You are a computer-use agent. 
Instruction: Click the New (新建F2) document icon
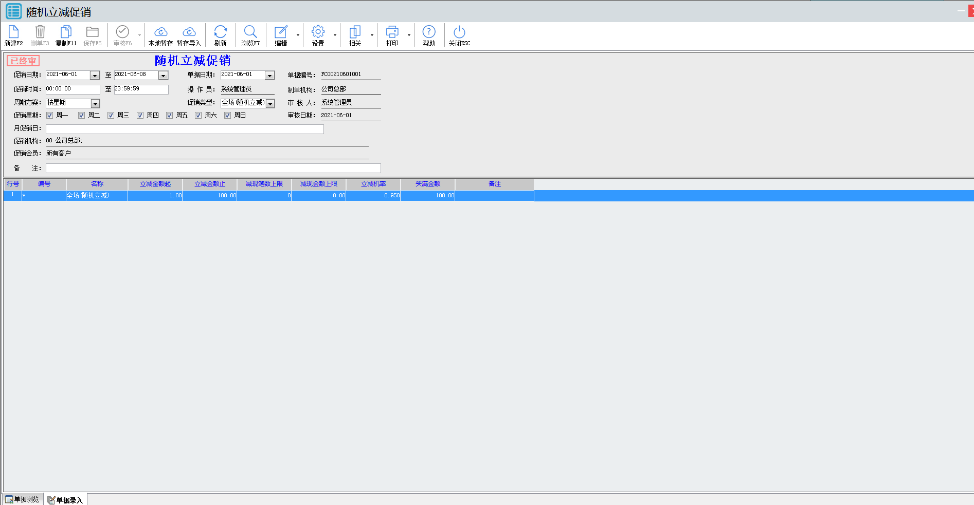(x=13, y=32)
